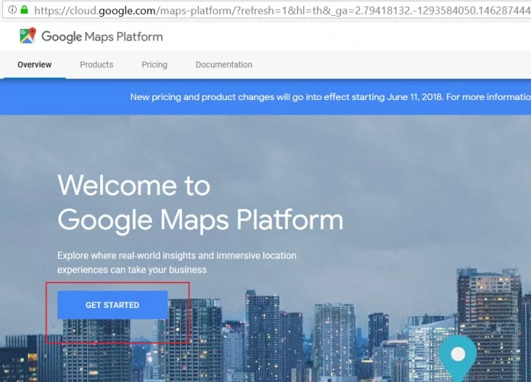Click the teal map pin marker

pyautogui.click(x=458, y=358)
